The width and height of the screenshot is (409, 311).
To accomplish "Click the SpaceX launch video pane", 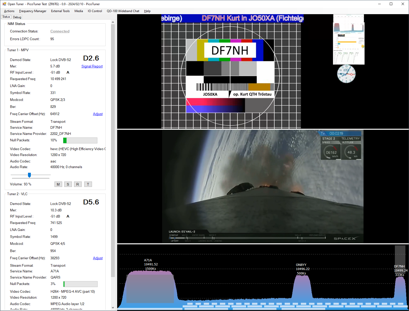I will 263,186.
